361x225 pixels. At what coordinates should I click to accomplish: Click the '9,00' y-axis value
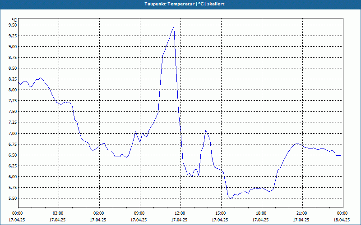point(13,47)
